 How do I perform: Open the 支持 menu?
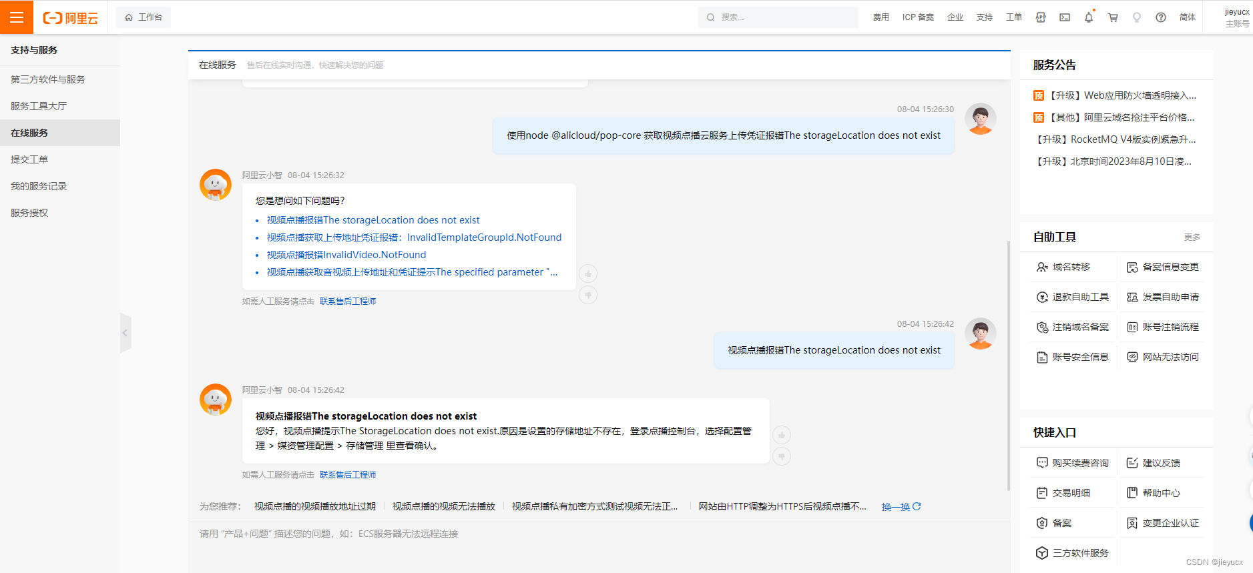(x=985, y=17)
